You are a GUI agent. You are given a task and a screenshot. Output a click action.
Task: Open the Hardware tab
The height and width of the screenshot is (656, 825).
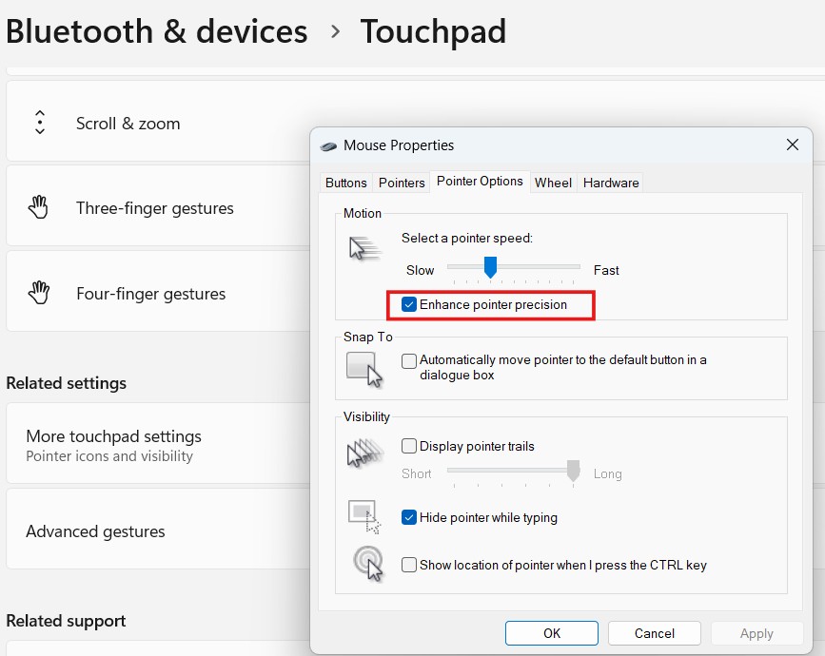[x=611, y=183]
